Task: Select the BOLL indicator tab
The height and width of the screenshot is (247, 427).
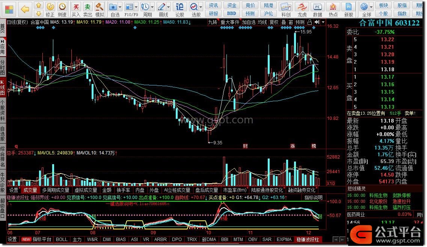Action: click(x=62, y=240)
